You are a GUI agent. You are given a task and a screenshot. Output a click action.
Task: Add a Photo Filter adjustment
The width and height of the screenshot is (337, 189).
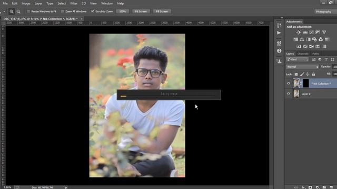pos(314,39)
